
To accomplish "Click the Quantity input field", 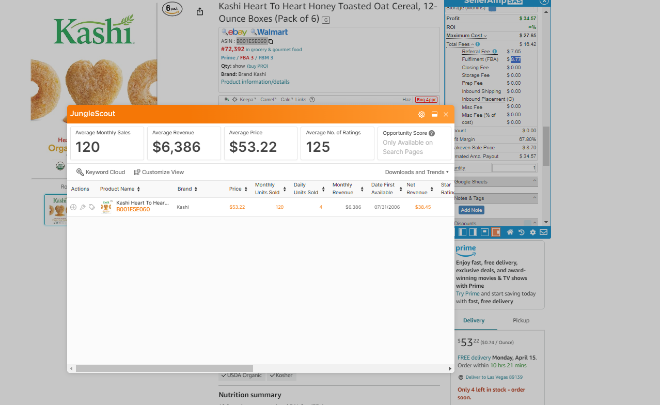I will tap(514, 168).
